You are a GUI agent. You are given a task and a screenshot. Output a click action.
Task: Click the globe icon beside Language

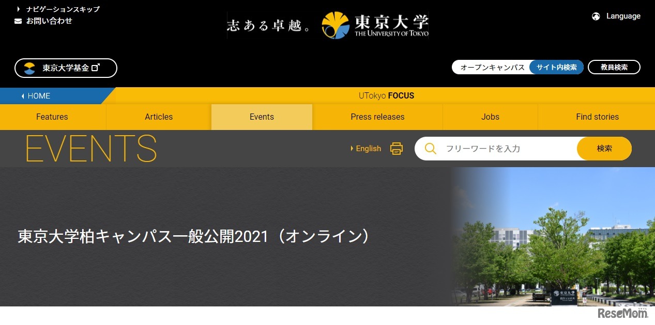[x=596, y=16]
